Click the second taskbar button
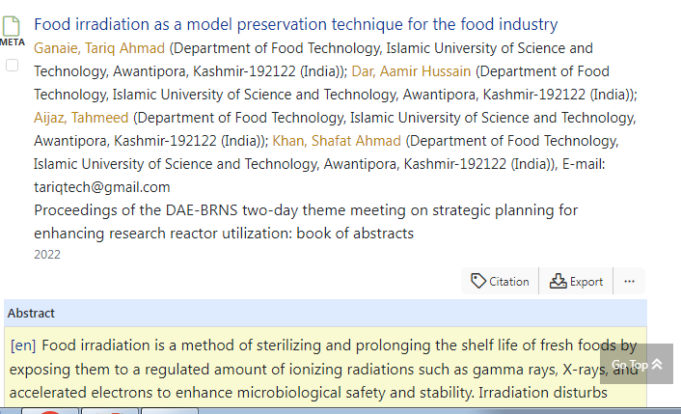The image size is (681, 414). coord(110,411)
